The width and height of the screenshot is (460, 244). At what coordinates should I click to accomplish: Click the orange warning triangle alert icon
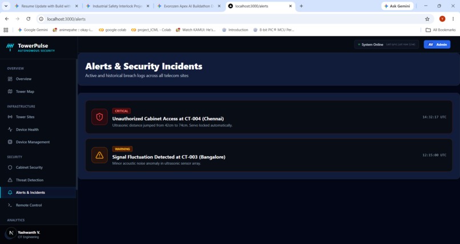pos(99,155)
